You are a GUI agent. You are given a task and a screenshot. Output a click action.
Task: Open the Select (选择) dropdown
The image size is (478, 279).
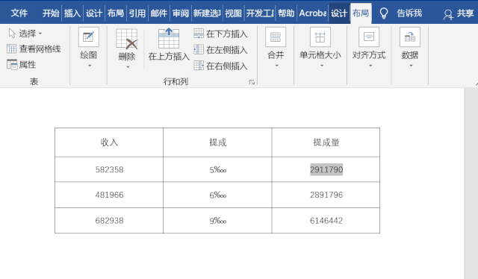(x=25, y=34)
